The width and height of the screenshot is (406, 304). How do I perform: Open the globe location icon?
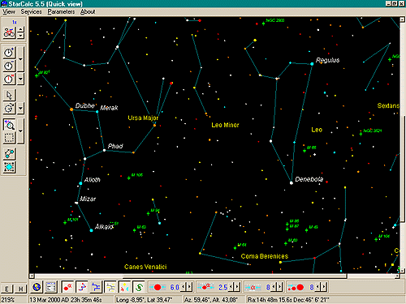pyautogui.click(x=37, y=287)
